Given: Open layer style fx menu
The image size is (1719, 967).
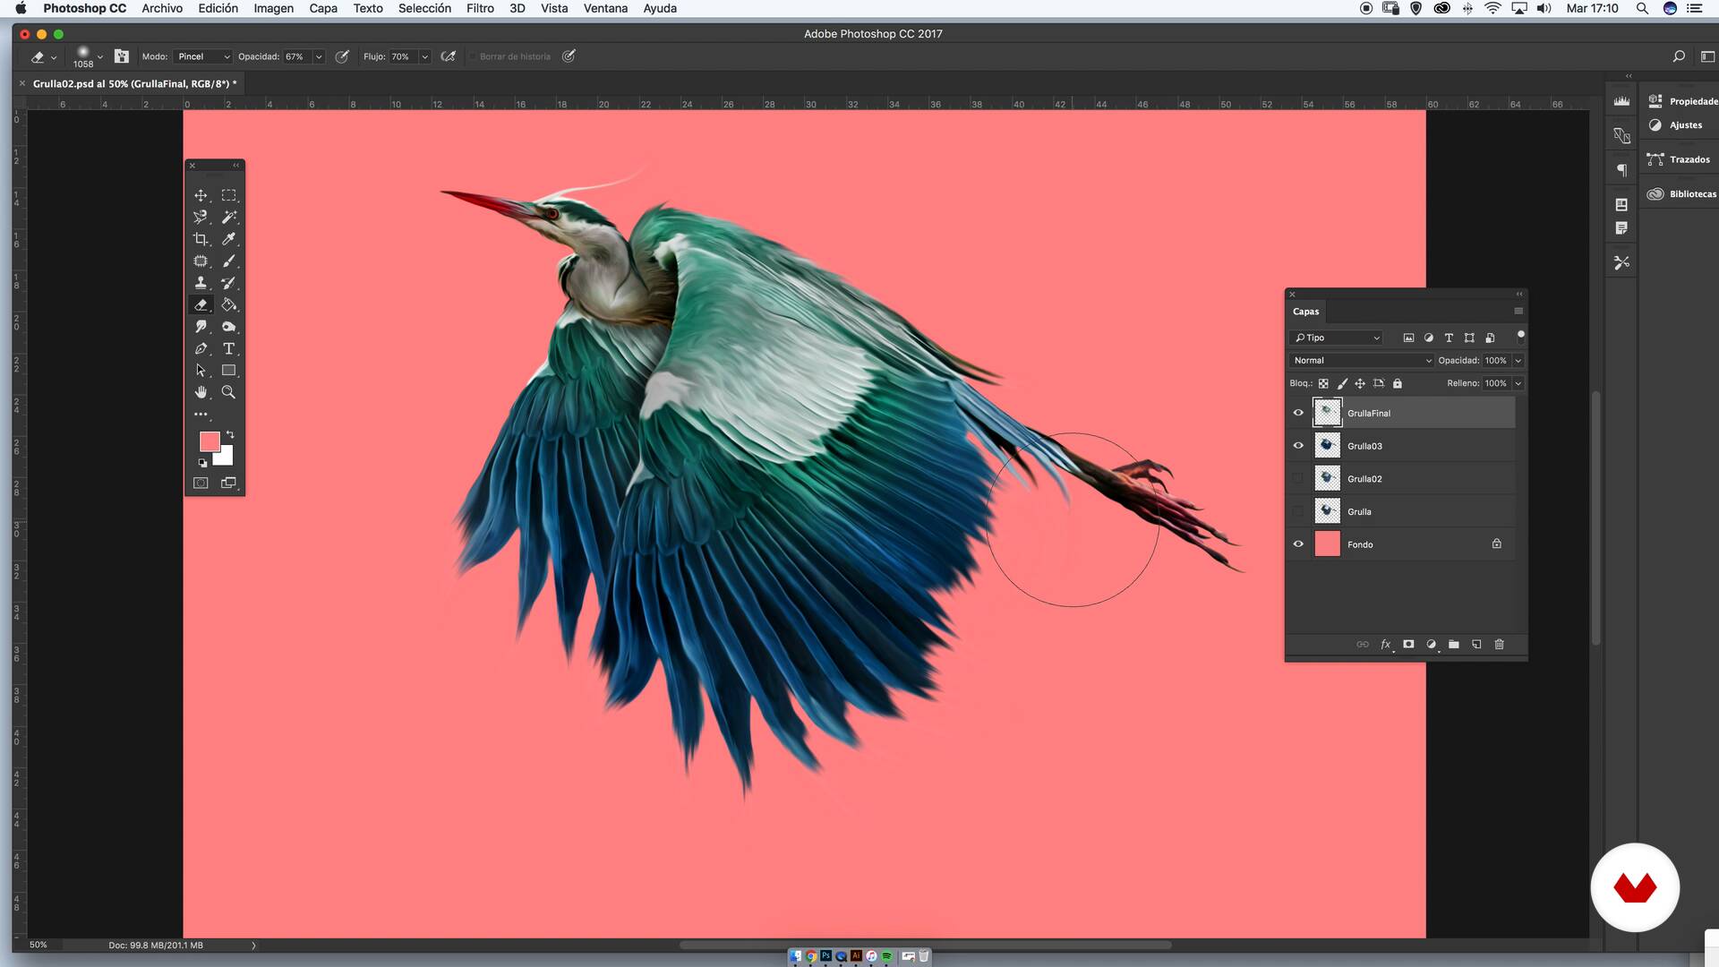Looking at the screenshot, I should coord(1386,644).
